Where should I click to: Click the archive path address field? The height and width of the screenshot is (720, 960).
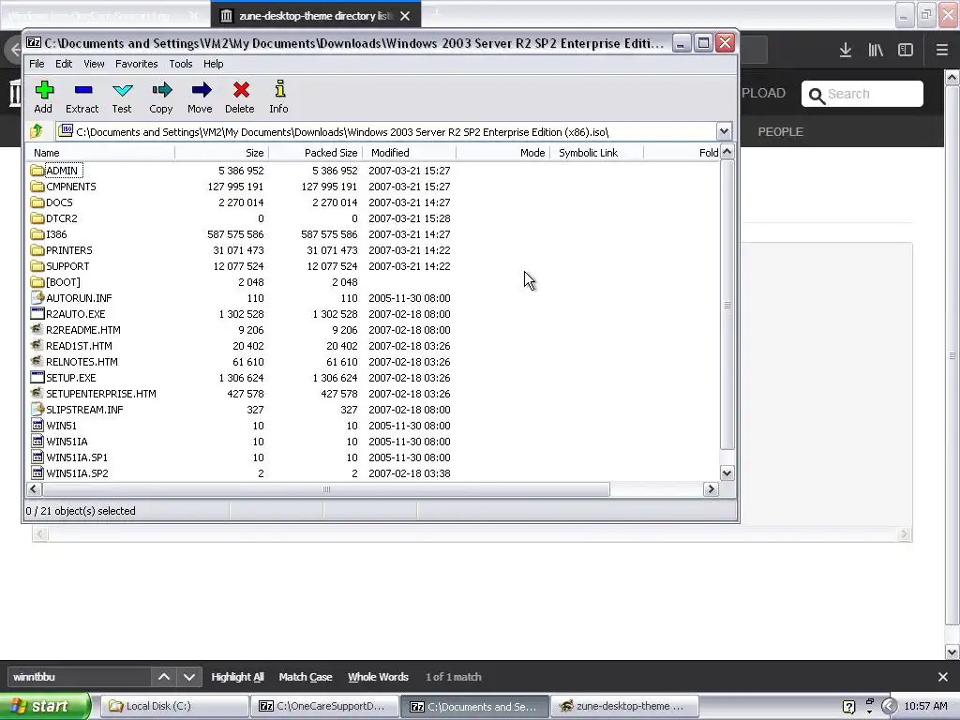click(x=387, y=131)
